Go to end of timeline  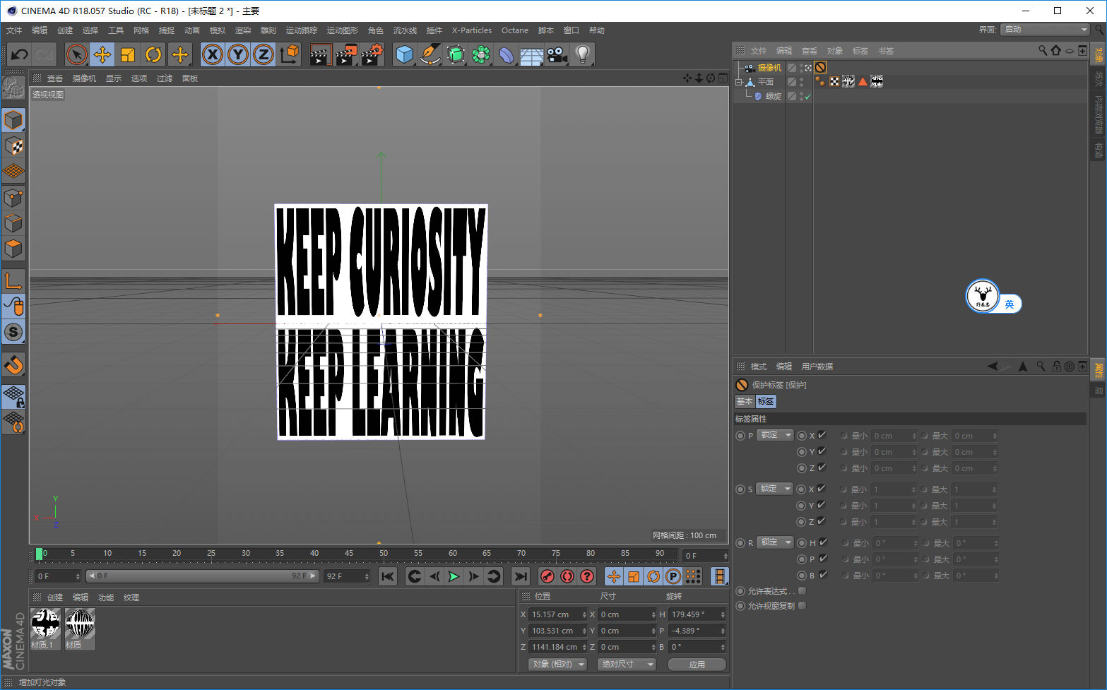pos(521,576)
